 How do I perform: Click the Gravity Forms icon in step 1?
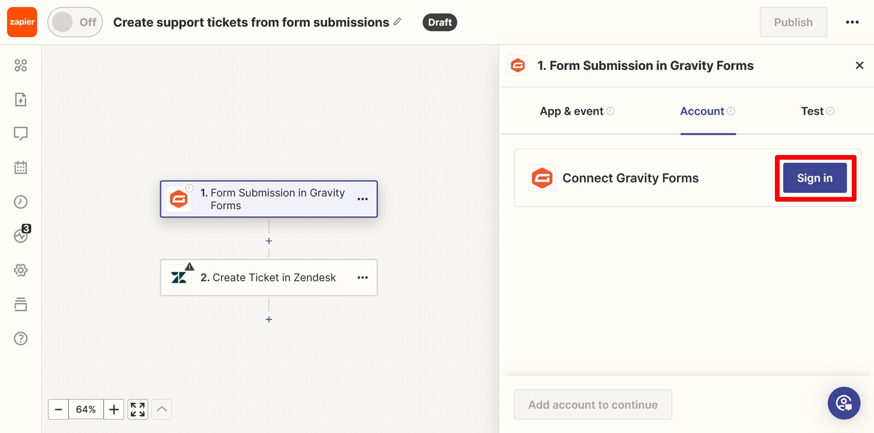pyautogui.click(x=179, y=199)
